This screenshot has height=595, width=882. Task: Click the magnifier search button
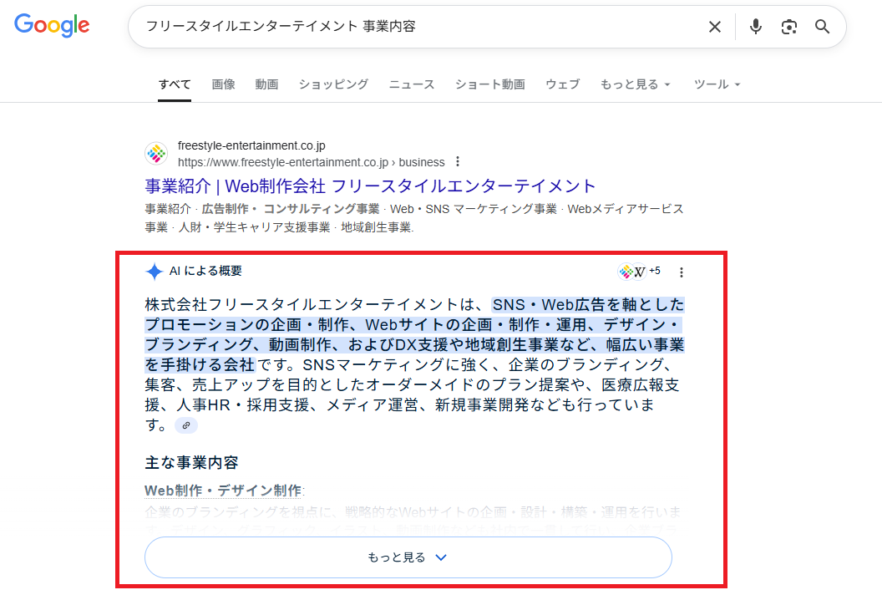(823, 27)
